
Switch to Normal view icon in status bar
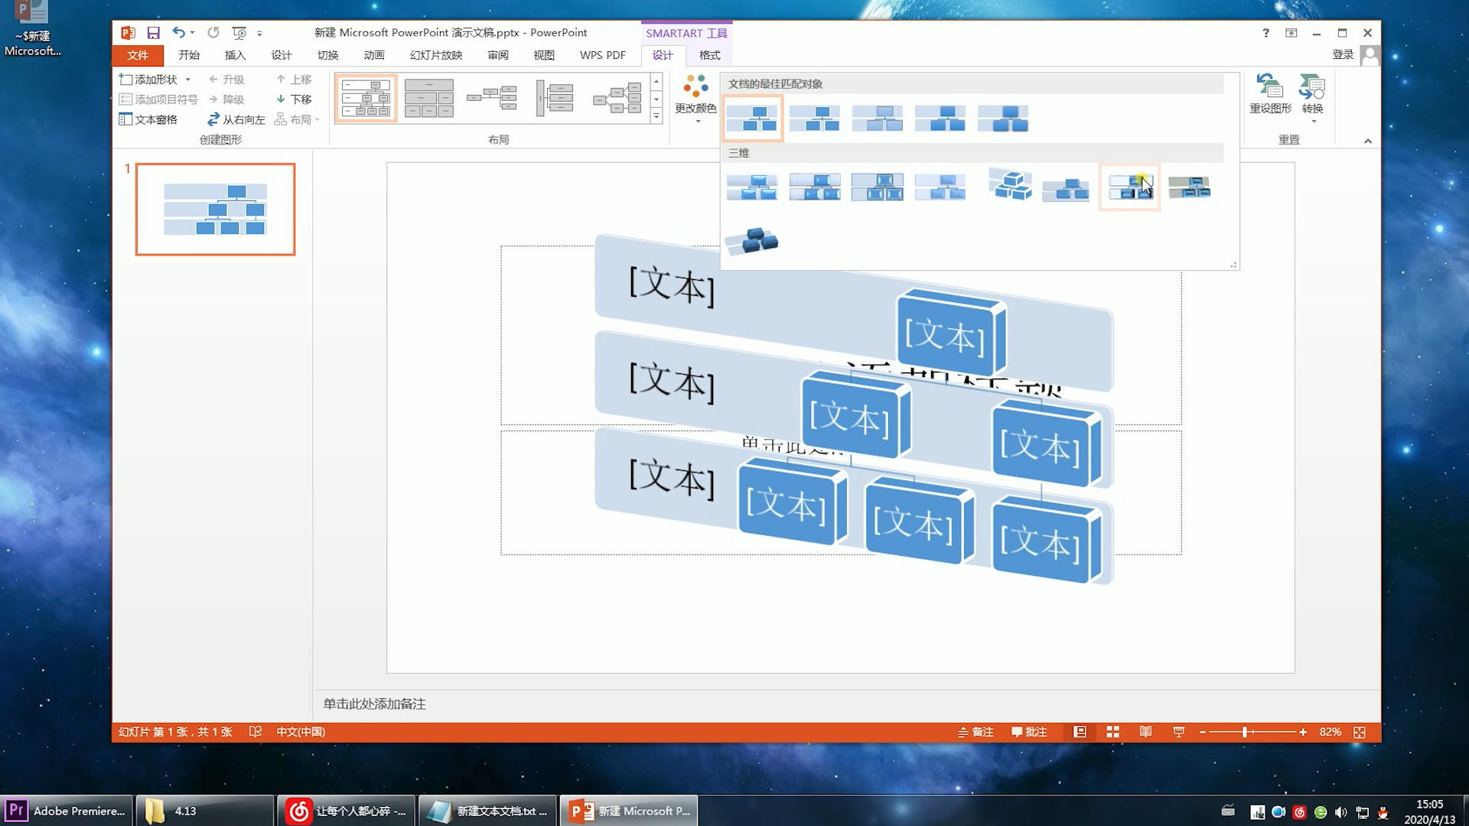(1080, 732)
